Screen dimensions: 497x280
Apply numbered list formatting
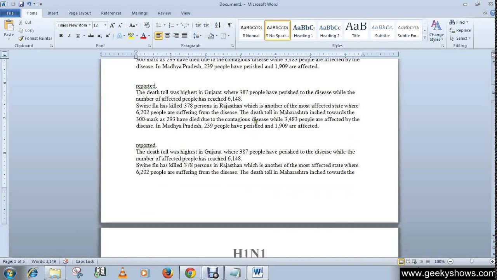171,25
